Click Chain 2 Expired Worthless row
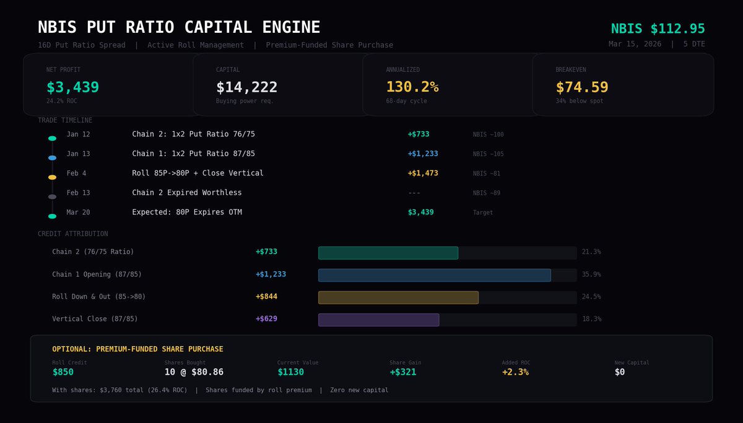743x423 pixels. point(186,193)
